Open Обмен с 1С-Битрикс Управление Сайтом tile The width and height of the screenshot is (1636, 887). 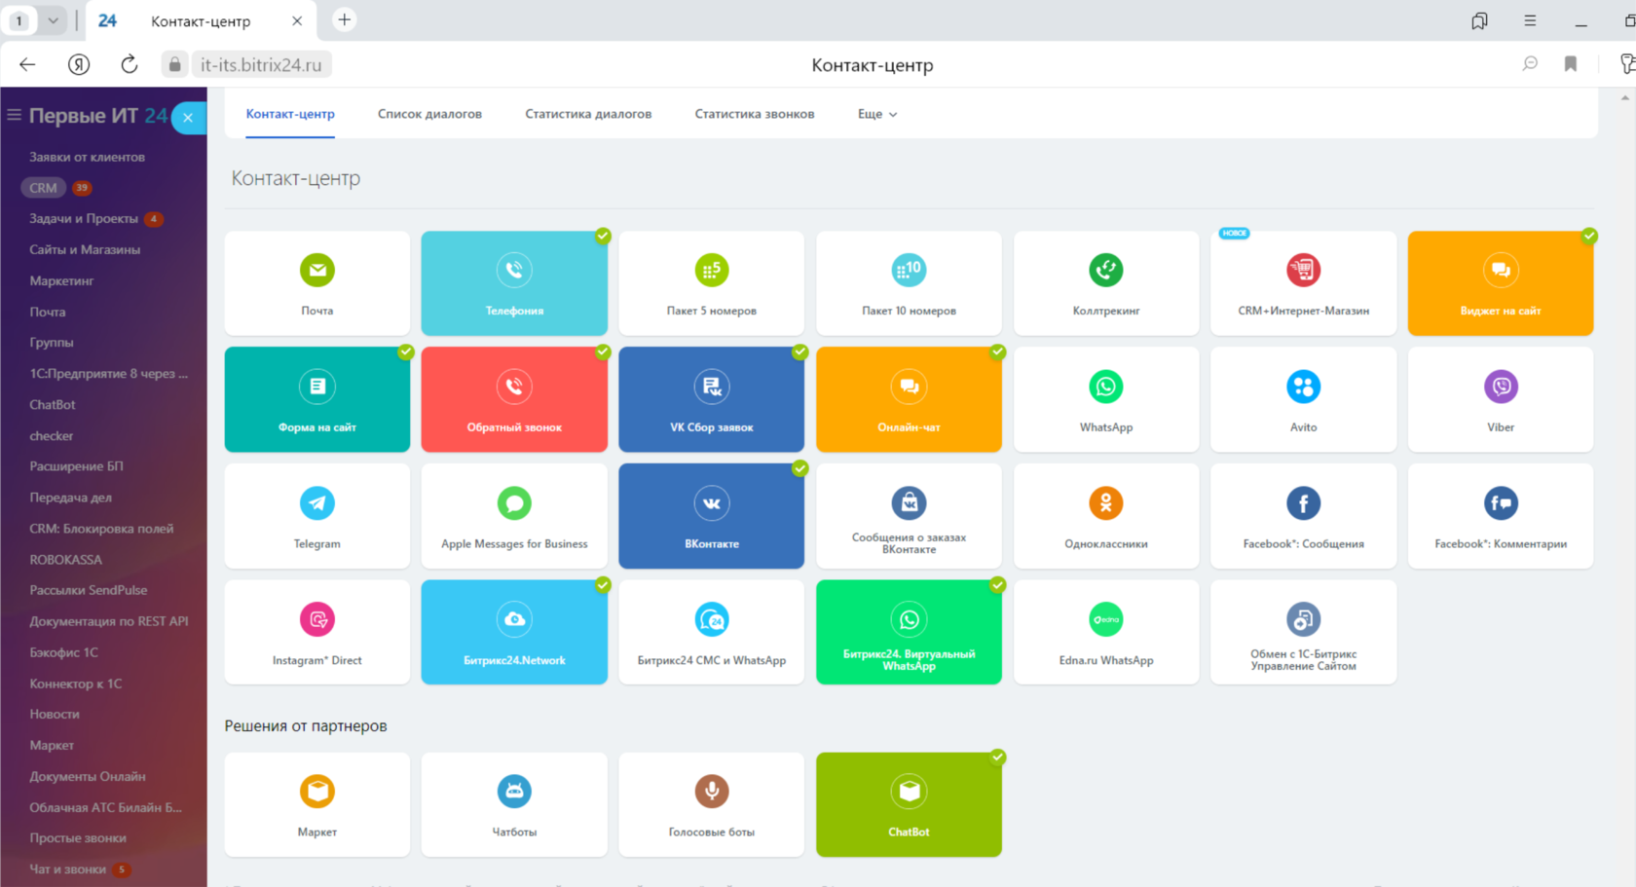coord(1303,632)
